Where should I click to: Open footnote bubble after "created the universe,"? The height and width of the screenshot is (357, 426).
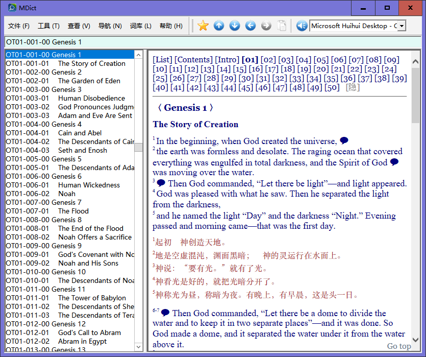344,140
